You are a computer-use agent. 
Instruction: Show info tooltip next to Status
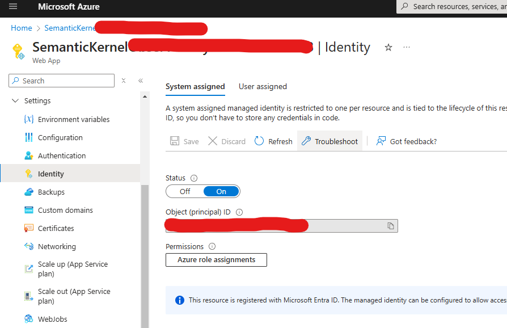click(x=194, y=178)
